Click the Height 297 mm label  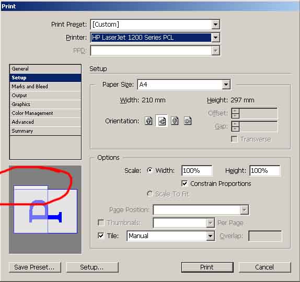(x=230, y=100)
